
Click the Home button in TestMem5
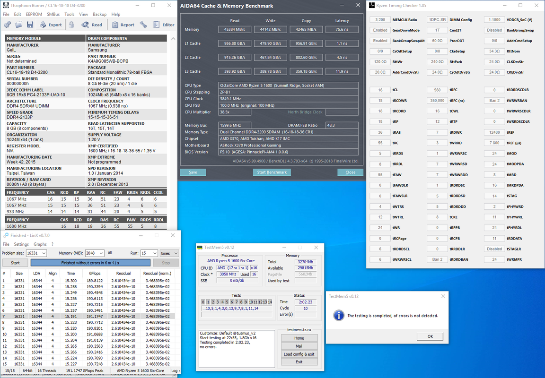pos(299,338)
